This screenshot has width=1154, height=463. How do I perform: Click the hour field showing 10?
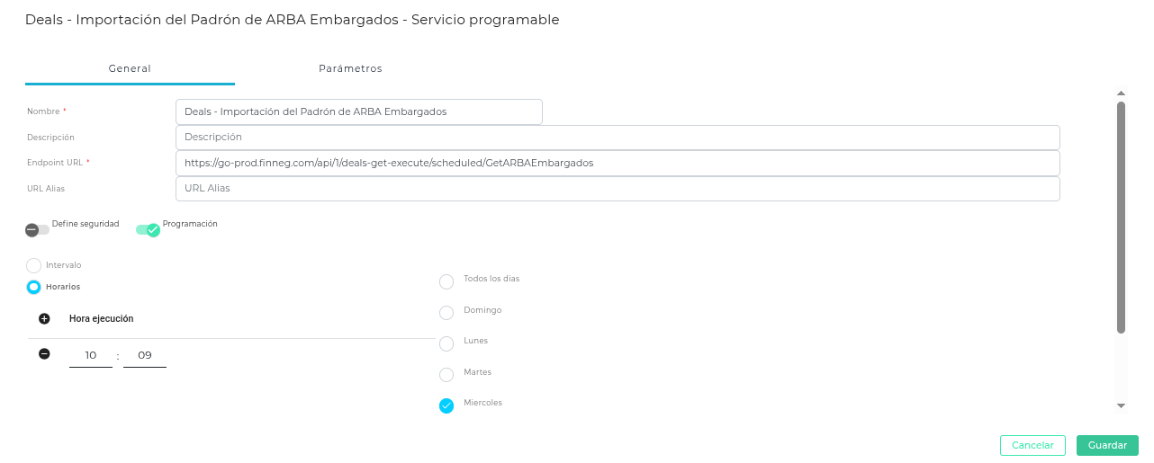(91, 356)
